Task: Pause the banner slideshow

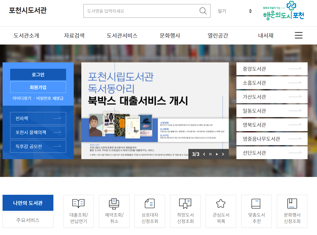Action: coord(210,154)
